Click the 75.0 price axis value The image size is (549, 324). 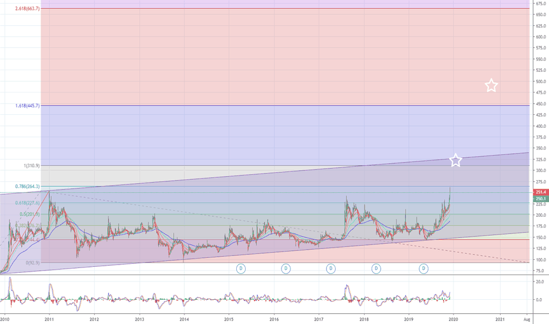tap(540, 271)
